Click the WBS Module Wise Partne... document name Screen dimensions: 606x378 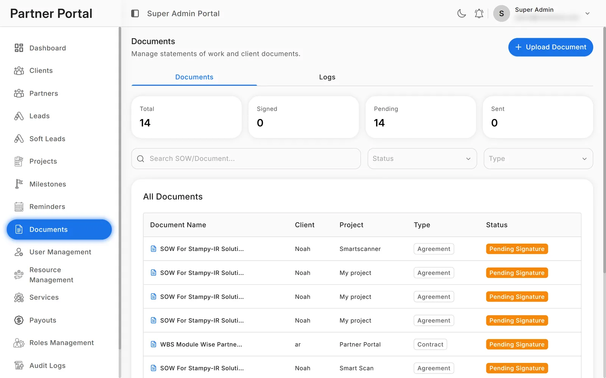201,344
